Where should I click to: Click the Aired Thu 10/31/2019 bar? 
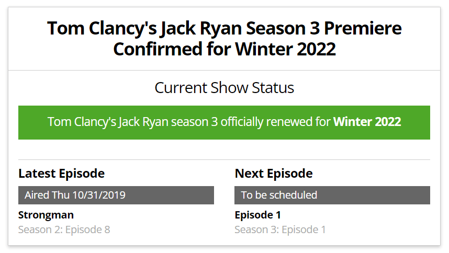pyautogui.click(x=116, y=195)
